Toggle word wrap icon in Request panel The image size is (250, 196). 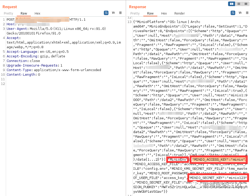(x=106, y=13)
